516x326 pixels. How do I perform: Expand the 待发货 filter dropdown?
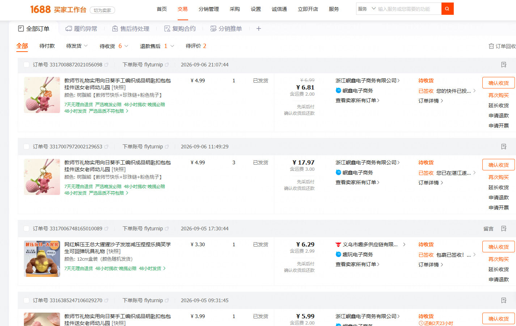pos(86,46)
